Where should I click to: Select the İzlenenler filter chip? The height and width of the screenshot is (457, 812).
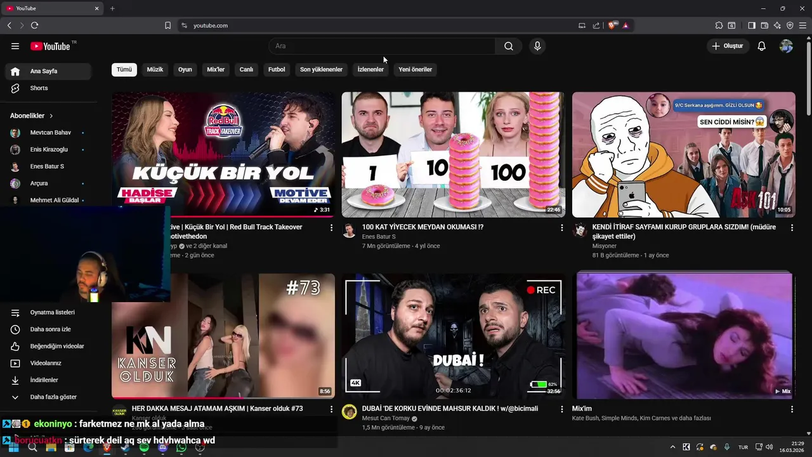[370, 70]
